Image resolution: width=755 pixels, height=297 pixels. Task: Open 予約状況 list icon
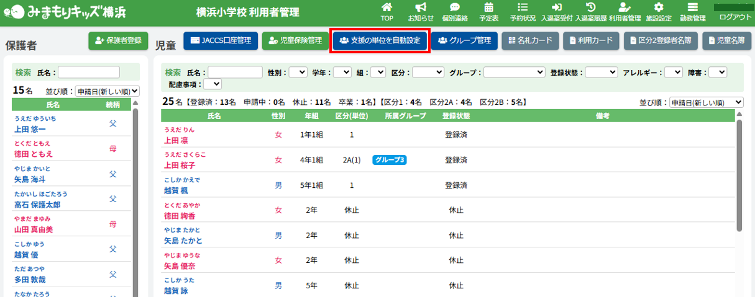point(523,7)
